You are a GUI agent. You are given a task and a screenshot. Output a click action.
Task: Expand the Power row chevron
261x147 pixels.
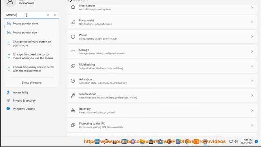click(x=252, y=37)
